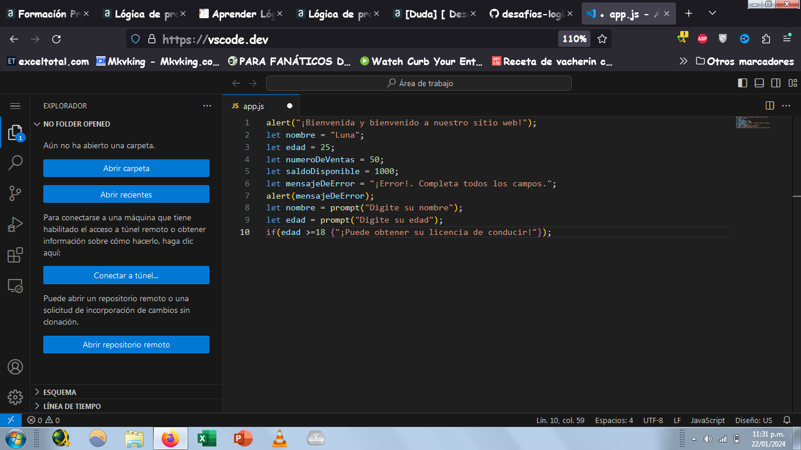The height and width of the screenshot is (450, 801).
Task: Go to line via Lín. 10, col. 59
Action: coord(560,420)
